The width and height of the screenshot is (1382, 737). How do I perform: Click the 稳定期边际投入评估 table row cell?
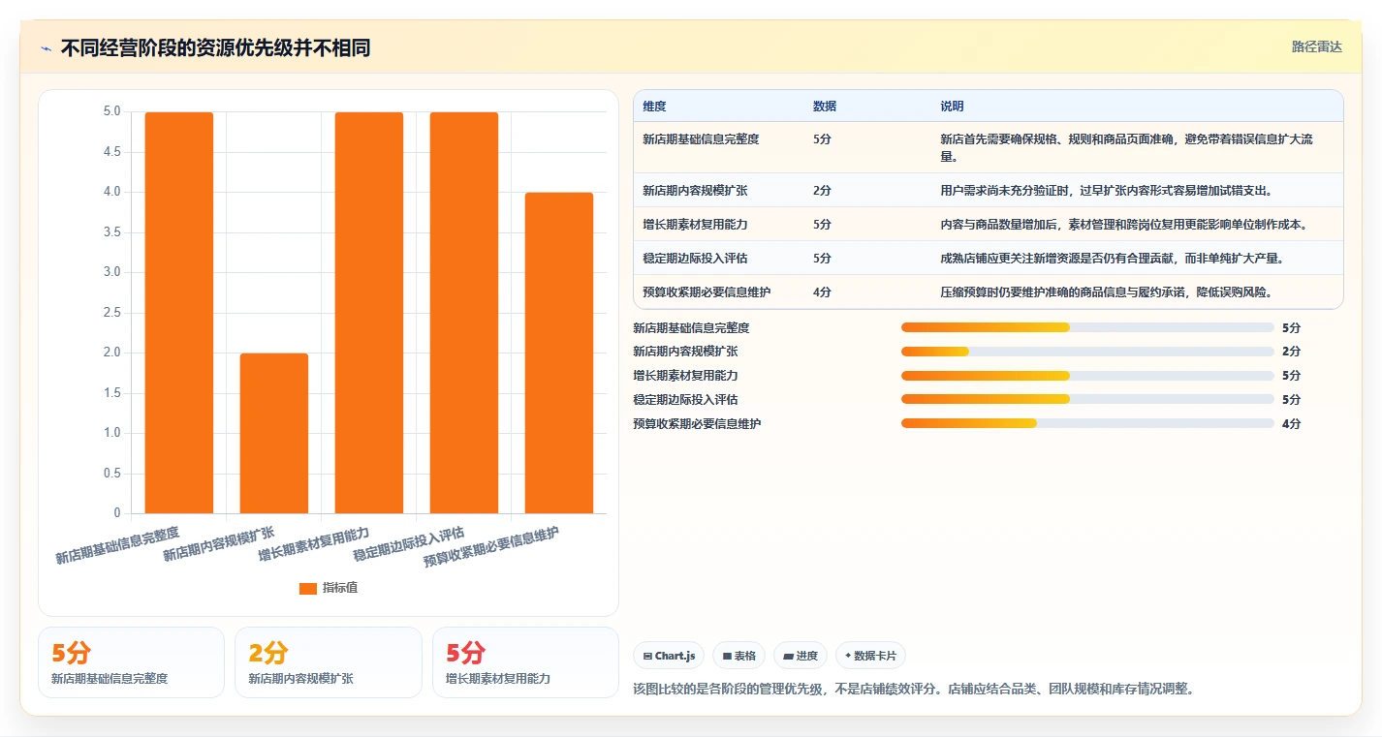click(x=695, y=259)
